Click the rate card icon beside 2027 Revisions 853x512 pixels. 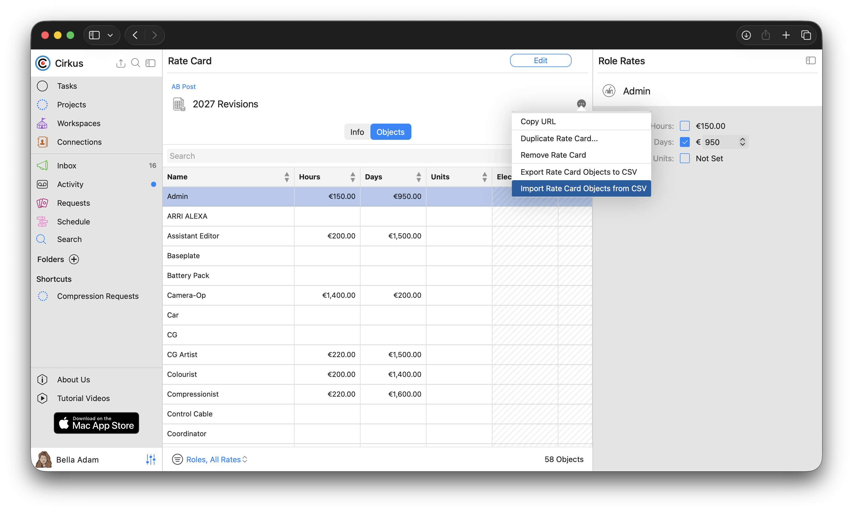[179, 104]
